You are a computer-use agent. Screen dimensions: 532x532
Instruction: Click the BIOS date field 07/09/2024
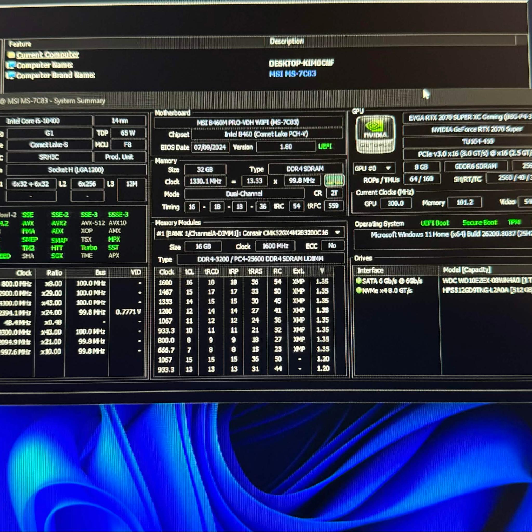click(x=210, y=147)
